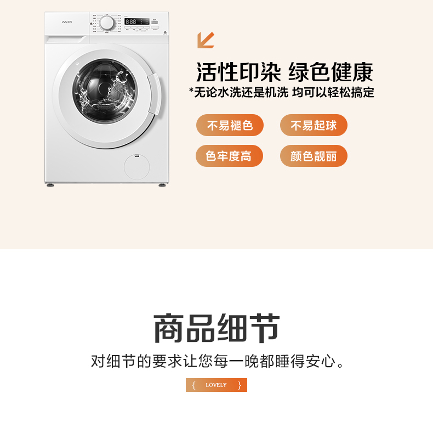Click the 不易褪色 pill badge
Viewport: 433px width, 427px height.
coord(230,125)
